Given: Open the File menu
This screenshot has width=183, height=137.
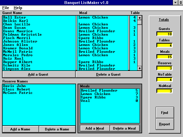Looking at the screenshot, I should (5, 8).
